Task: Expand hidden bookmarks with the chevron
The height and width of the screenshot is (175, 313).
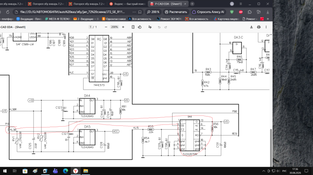Action: (268, 19)
